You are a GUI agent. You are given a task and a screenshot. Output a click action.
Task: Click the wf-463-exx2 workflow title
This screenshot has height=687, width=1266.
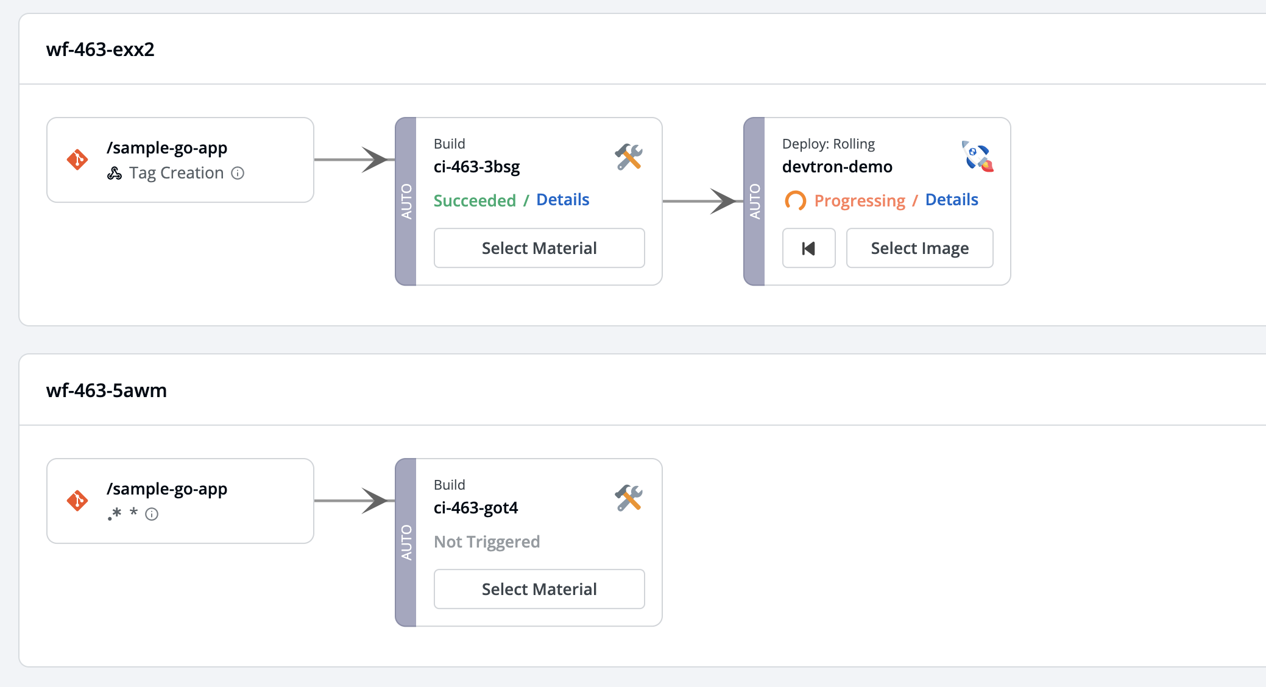(101, 49)
